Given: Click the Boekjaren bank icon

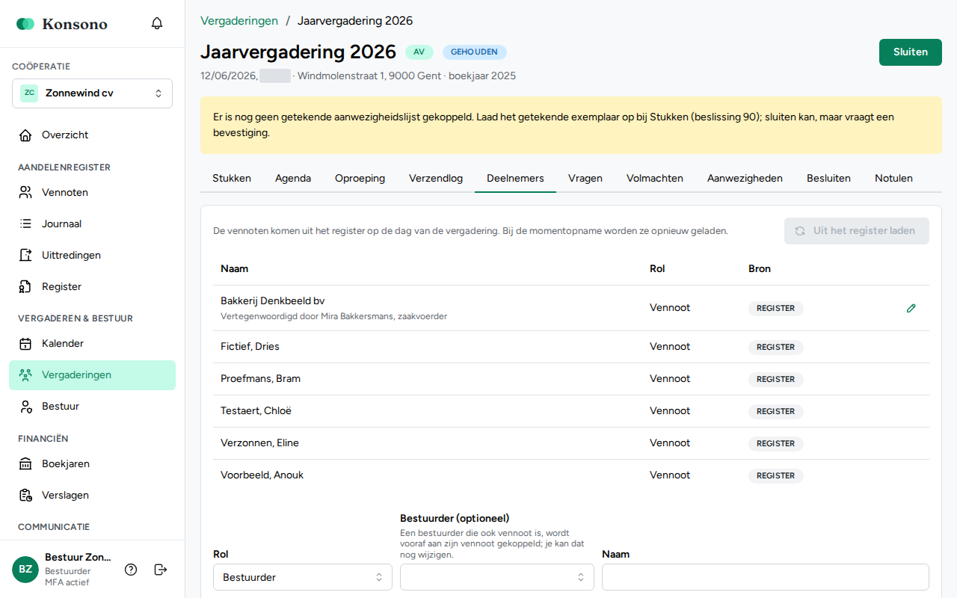Looking at the screenshot, I should click(x=25, y=464).
